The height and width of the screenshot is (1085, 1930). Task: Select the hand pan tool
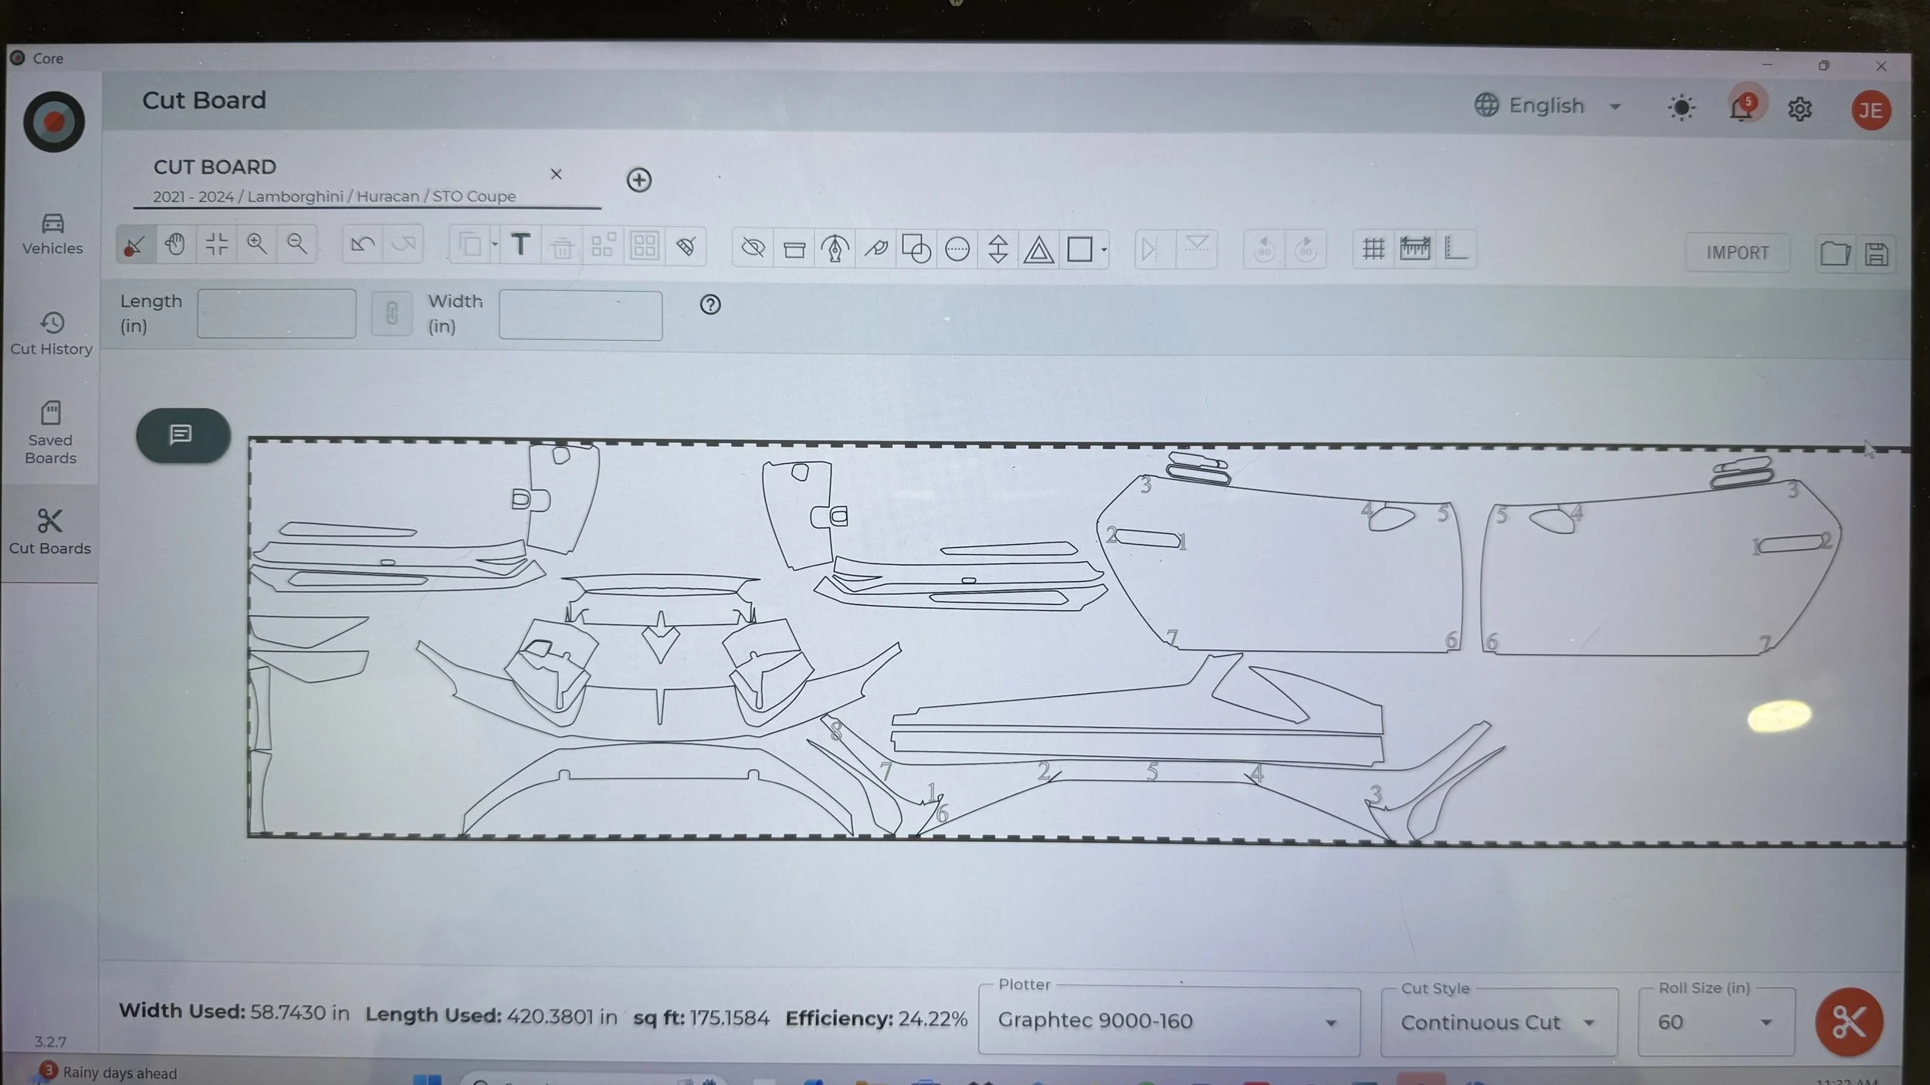(176, 245)
